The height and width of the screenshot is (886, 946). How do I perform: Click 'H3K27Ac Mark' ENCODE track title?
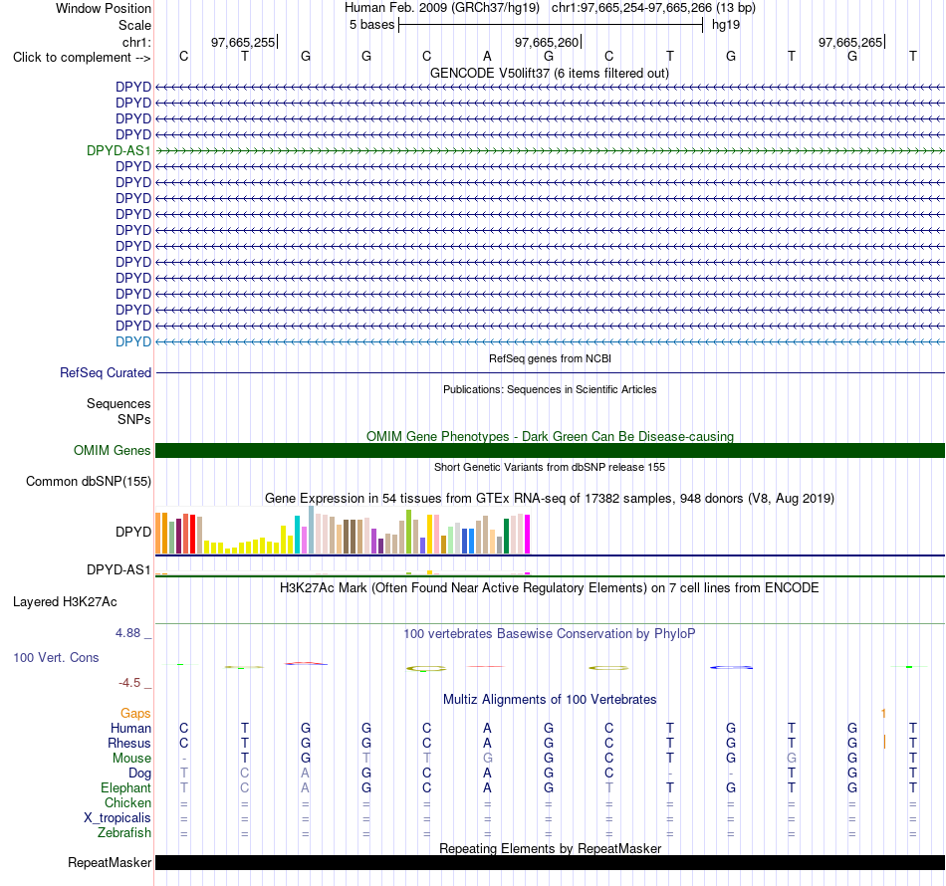point(550,587)
